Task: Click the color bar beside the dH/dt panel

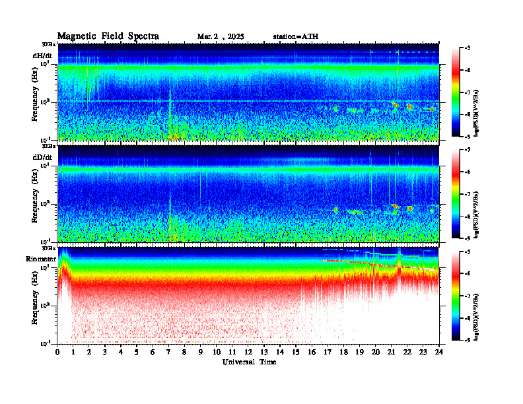Action: (456, 92)
